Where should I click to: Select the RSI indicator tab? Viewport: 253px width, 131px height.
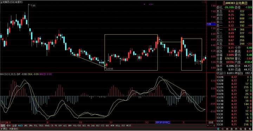(x=84, y=125)
